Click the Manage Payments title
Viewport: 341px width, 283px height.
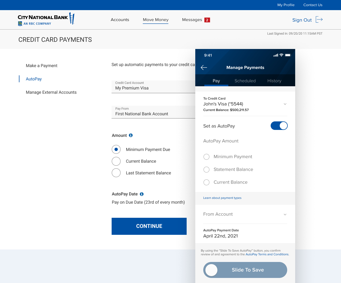245,68
